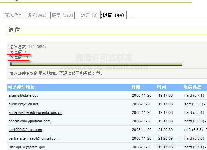207x150 pixels.
Task: Click the active 退信 (44) tab
Action: click(x=113, y=15)
